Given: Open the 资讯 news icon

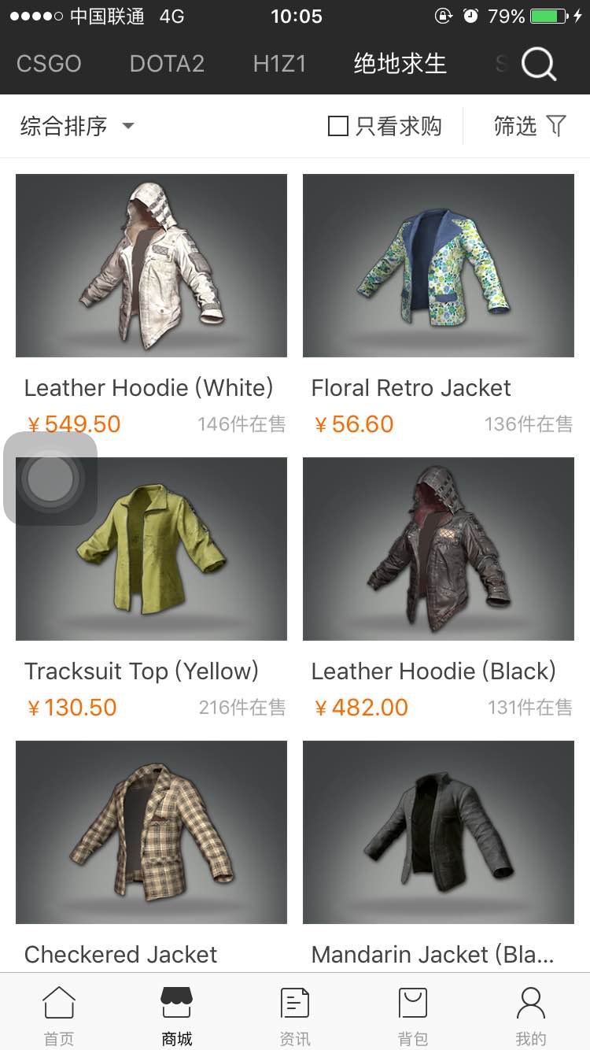Looking at the screenshot, I should coord(295,1004).
